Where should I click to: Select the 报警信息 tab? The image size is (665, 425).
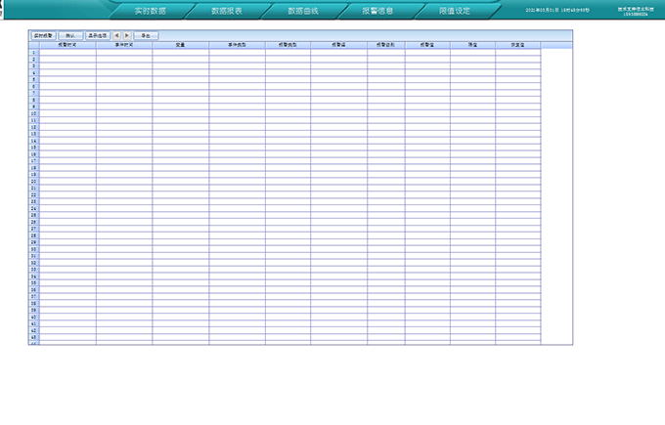coord(377,11)
